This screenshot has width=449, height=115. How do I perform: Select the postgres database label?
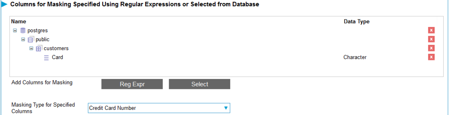pyautogui.click(x=37, y=31)
